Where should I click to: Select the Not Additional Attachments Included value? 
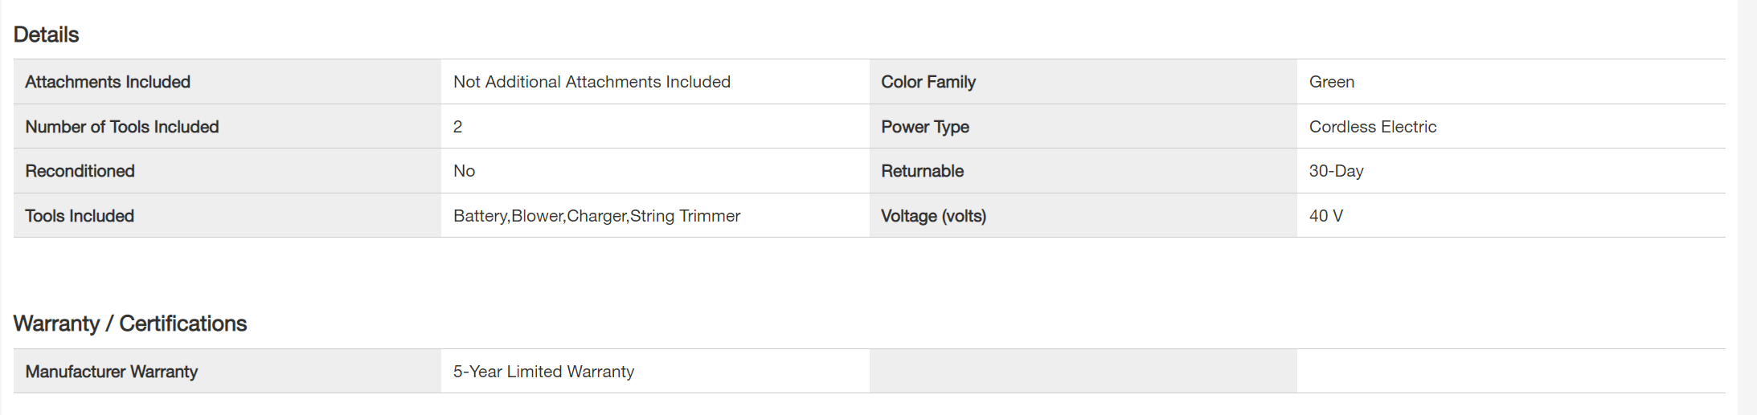click(x=592, y=82)
